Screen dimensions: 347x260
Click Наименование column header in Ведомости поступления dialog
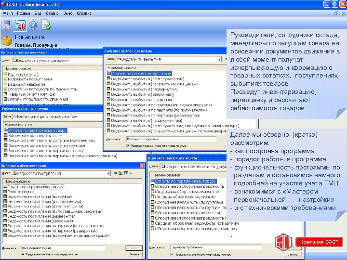(x=56, y=182)
